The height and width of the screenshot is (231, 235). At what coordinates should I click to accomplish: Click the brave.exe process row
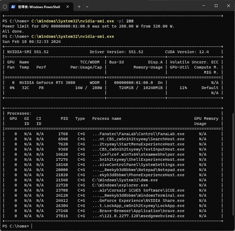pyautogui.click(x=113, y=211)
